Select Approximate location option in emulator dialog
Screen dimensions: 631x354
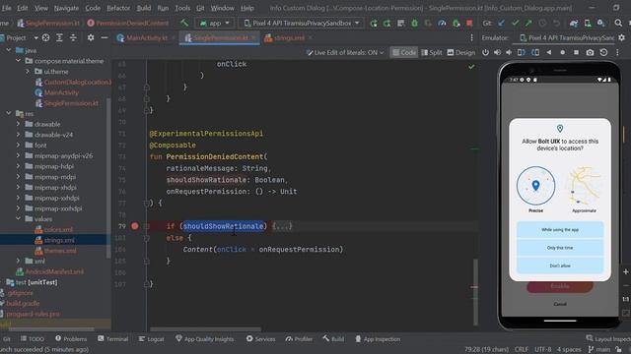click(584, 190)
